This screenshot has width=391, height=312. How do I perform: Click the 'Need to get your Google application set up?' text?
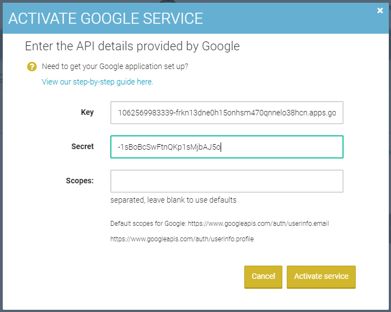point(115,66)
